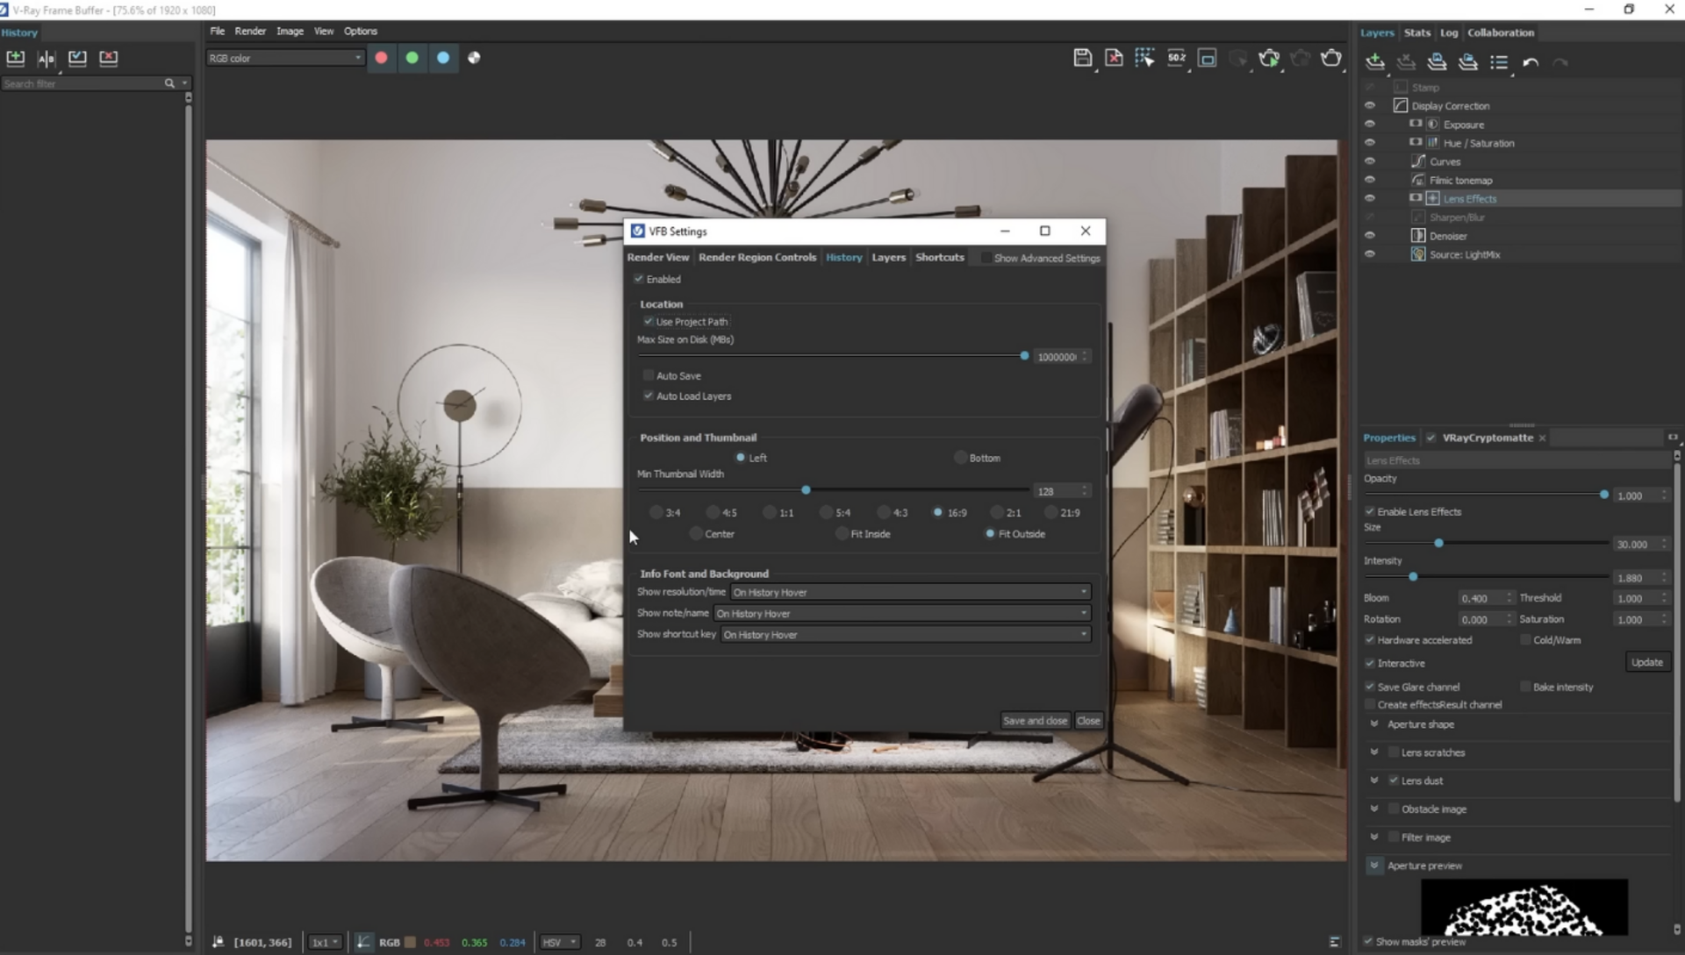
Task: Open Show resolution/time dropdown
Action: pos(910,592)
